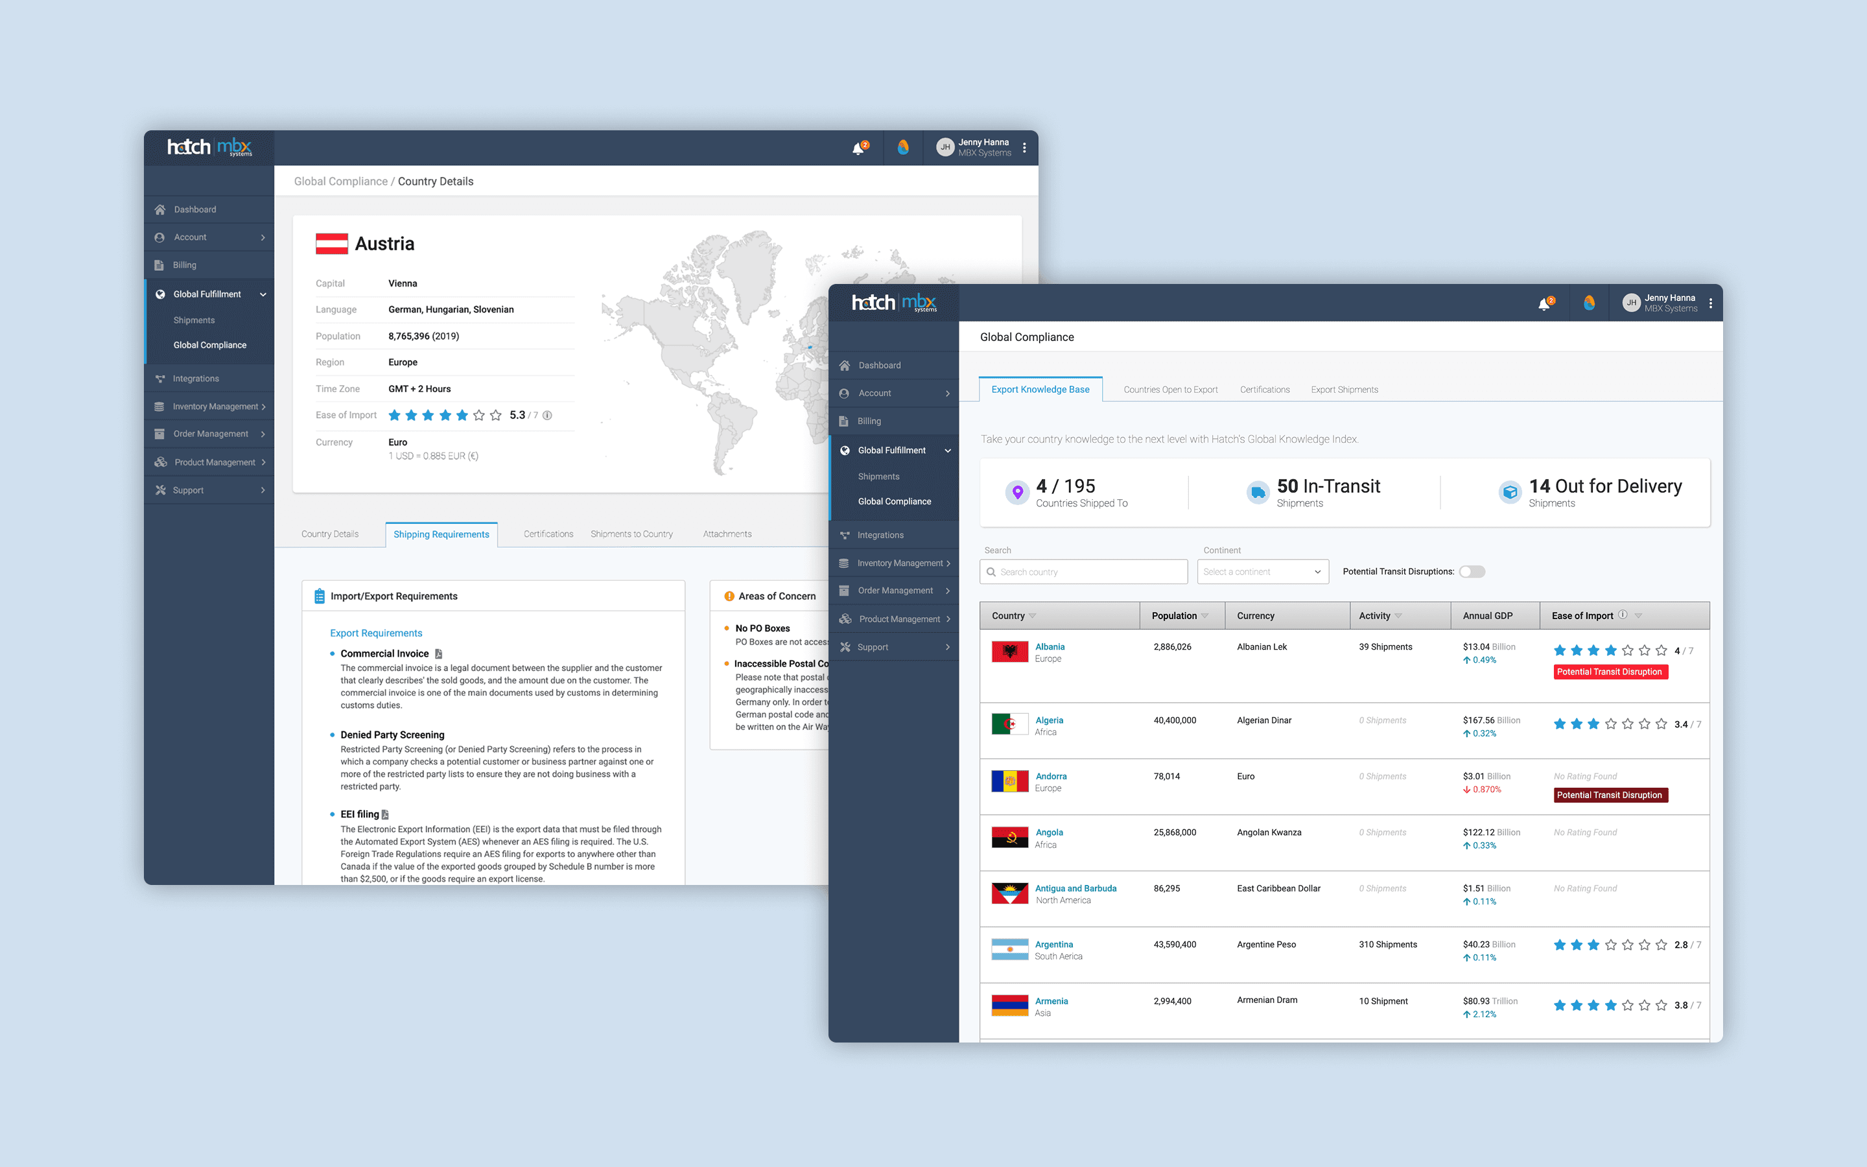Click the JH user avatar in front window
Screen dimensions: 1867x1167
pos(1630,303)
